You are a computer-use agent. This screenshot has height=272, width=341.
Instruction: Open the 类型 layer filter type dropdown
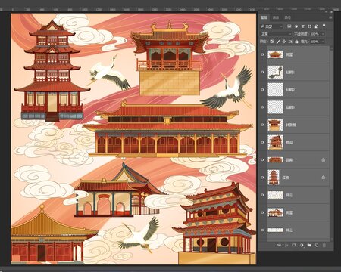click(272, 26)
